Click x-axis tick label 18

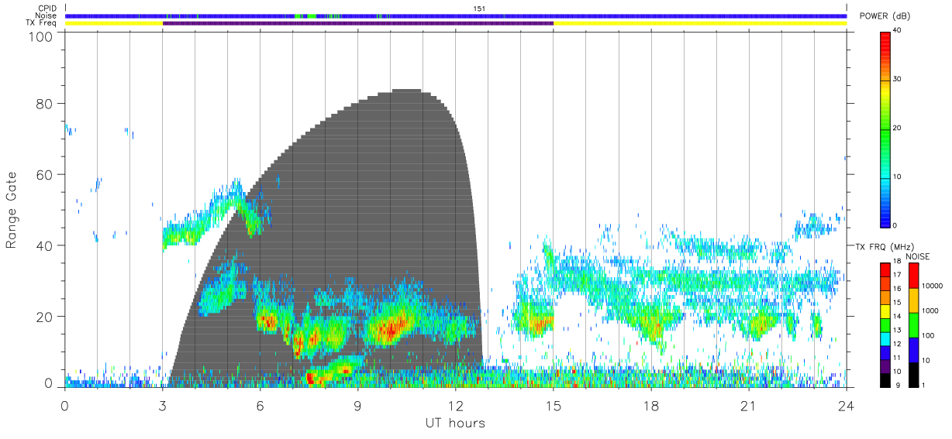(651, 405)
